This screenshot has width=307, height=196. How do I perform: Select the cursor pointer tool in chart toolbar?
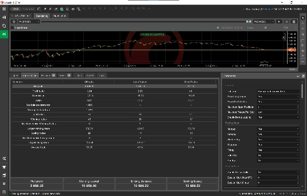[303, 18]
